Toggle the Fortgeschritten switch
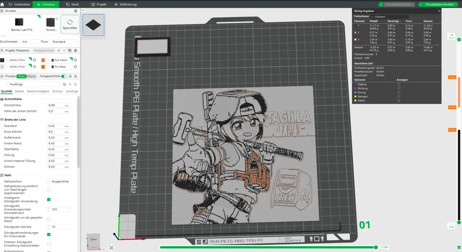The width and height of the screenshot is (462, 252). (64, 76)
